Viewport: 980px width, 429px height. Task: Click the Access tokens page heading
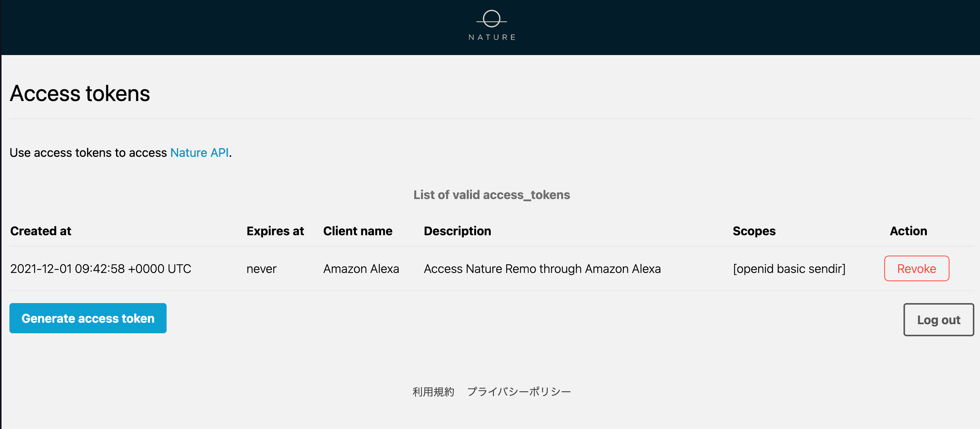tap(80, 93)
